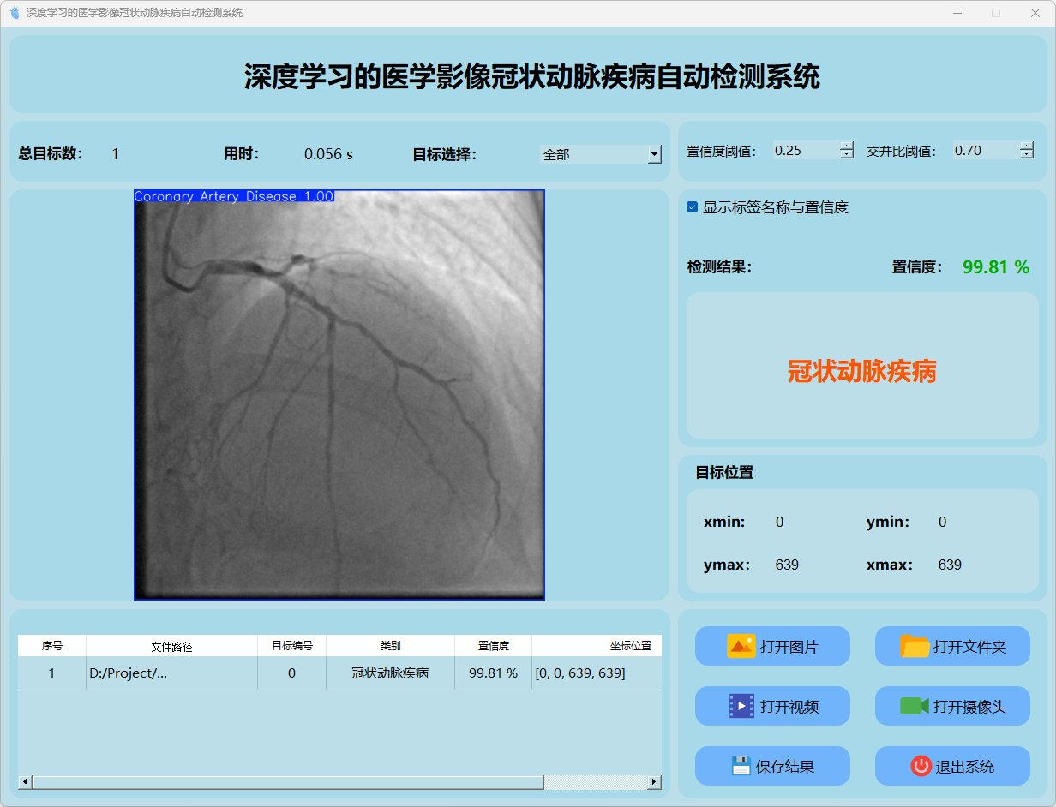Decrease the 交并比阈值 value with down arrow

[x=1027, y=155]
